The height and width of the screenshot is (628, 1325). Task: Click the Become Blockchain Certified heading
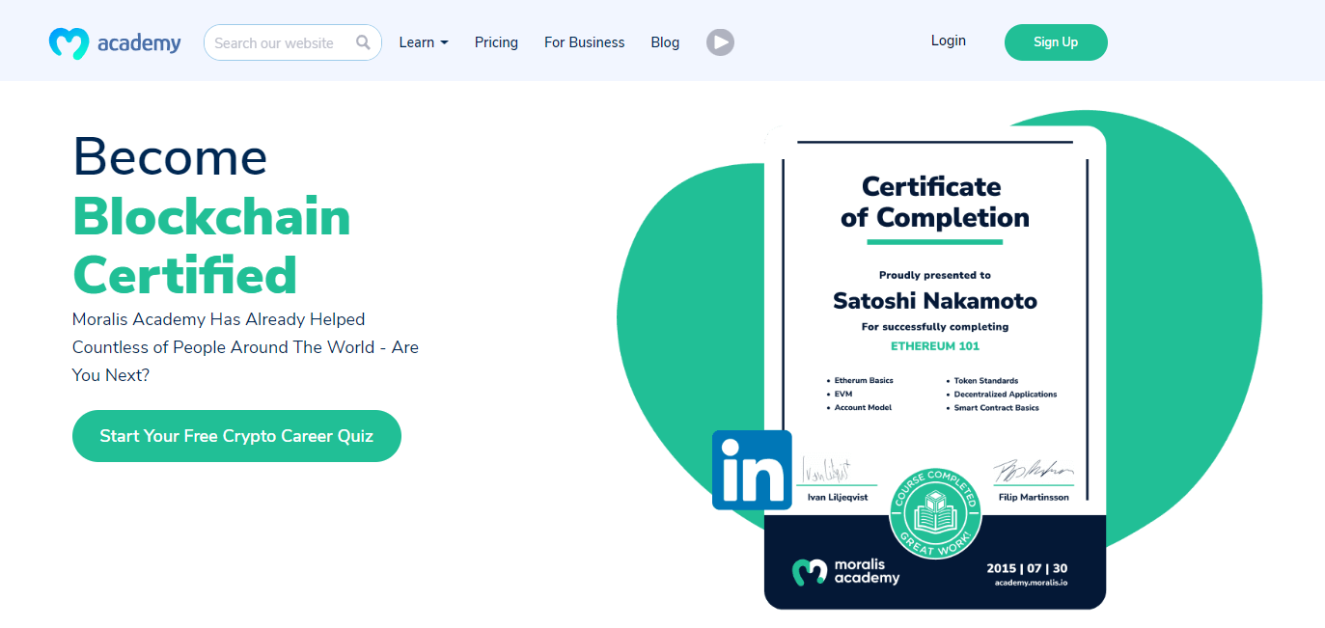point(212,215)
